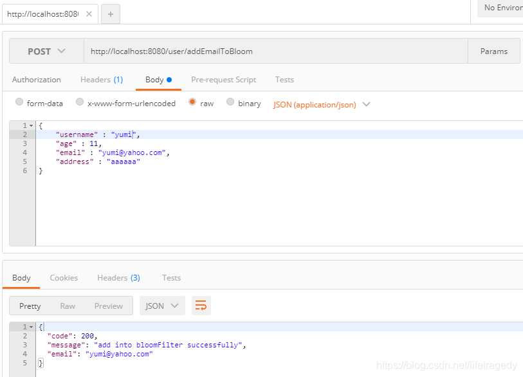
Task: Switch to the request Body tab
Action: coord(158,80)
